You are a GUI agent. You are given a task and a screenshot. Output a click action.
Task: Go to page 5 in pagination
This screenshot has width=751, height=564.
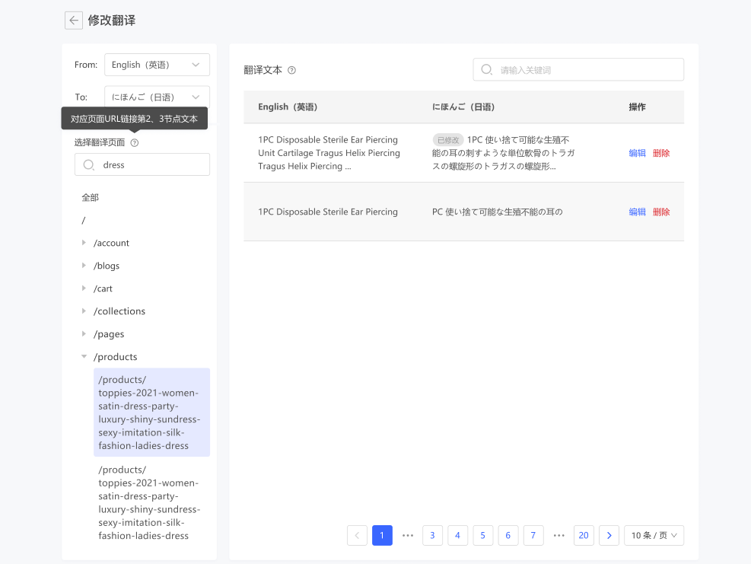[x=482, y=535]
